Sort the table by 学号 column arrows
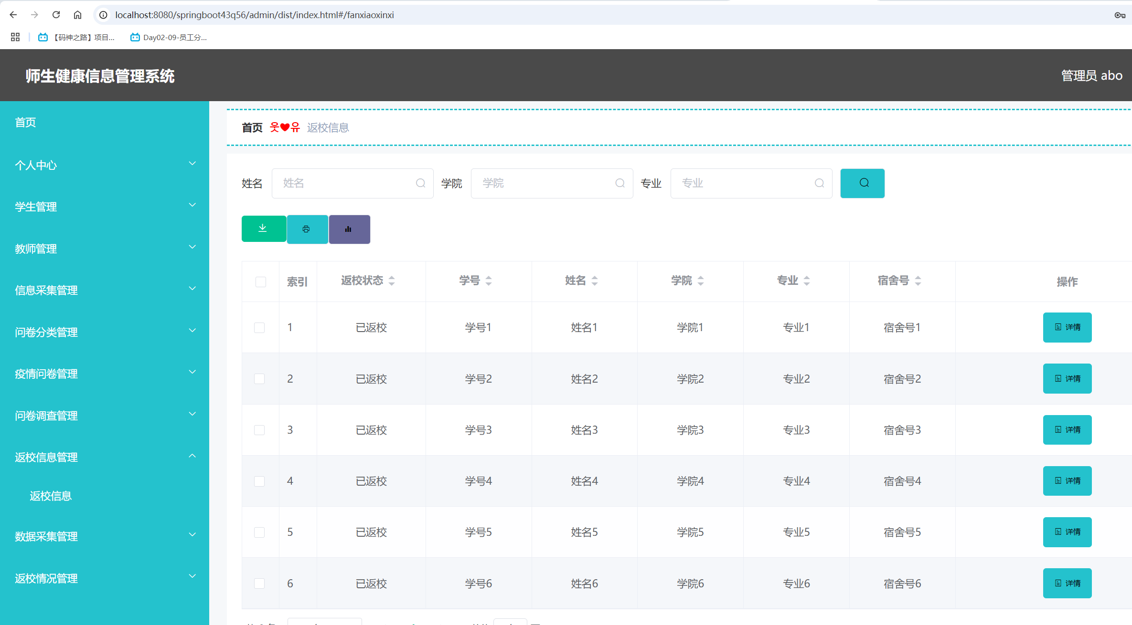The width and height of the screenshot is (1132, 625). click(x=488, y=281)
